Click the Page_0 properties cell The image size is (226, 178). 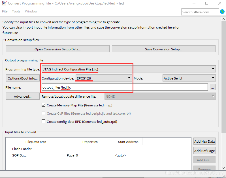[x=72, y=155]
